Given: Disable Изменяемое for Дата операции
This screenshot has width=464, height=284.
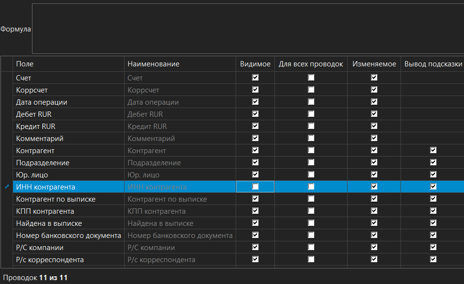Looking at the screenshot, I should coord(374,102).
